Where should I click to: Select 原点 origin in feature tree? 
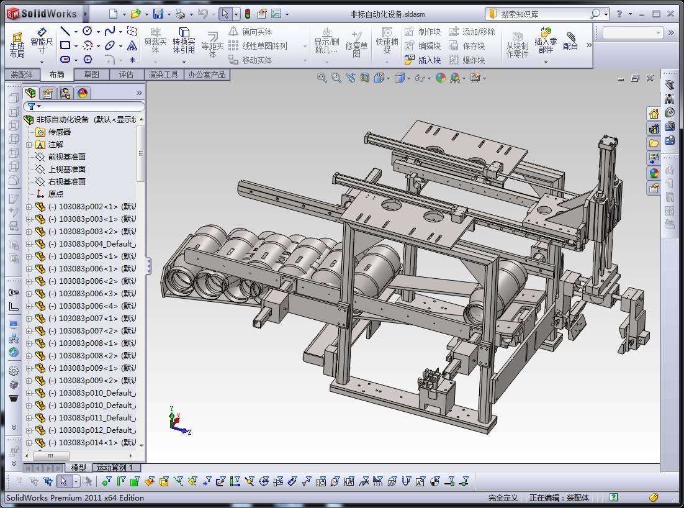pyautogui.click(x=55, y=194)
